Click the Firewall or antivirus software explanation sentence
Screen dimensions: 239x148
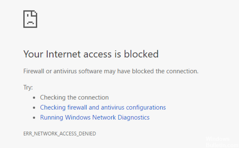(111, 71)
